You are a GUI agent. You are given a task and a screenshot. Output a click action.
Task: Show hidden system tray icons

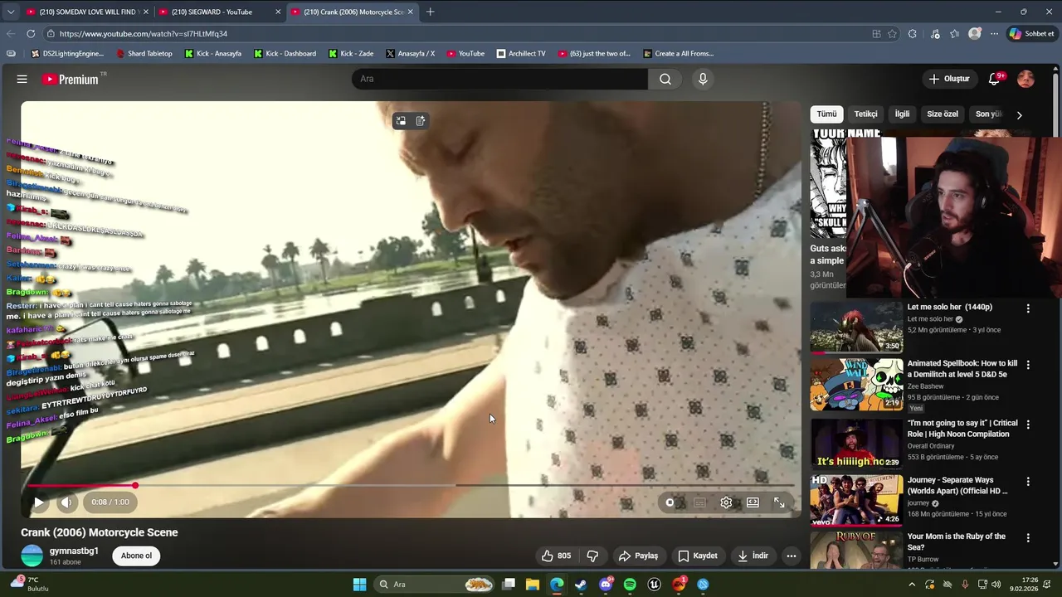(x=912, y=585)
